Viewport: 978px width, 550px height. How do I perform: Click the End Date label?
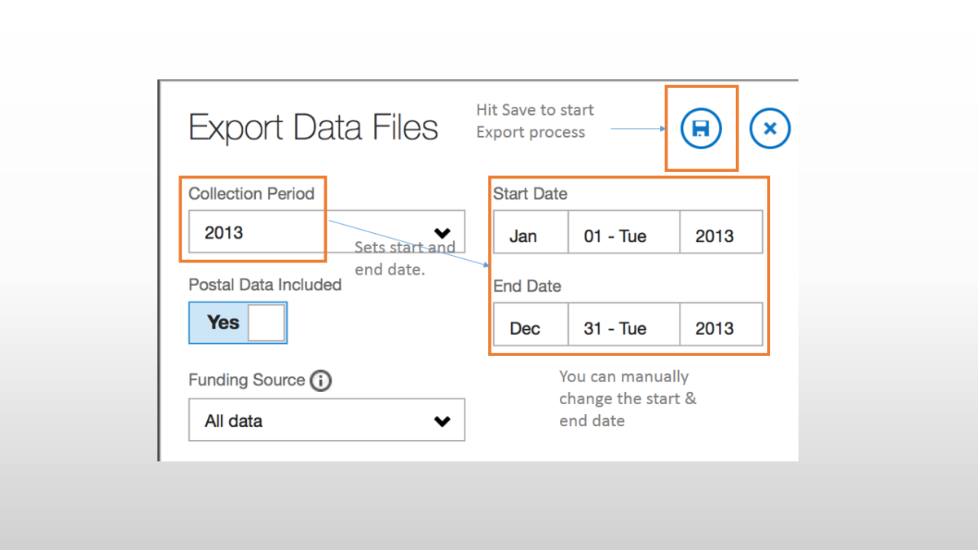526,286
